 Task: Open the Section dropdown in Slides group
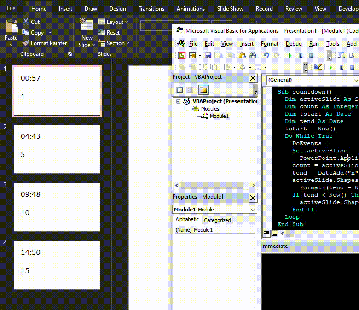[114, 43]
